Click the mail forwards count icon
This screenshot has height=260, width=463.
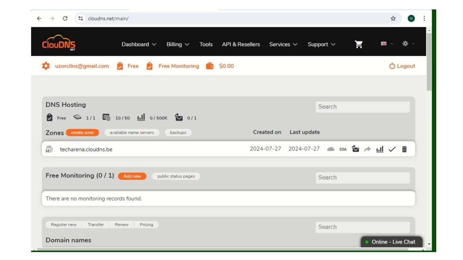[x=179, y=117]
